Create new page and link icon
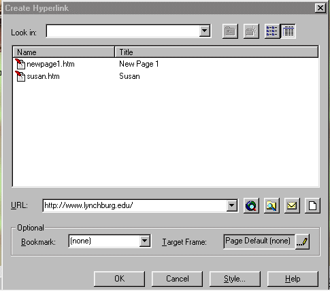The height and width of the screenshot is (291, 330). click(x=312, y=205)
